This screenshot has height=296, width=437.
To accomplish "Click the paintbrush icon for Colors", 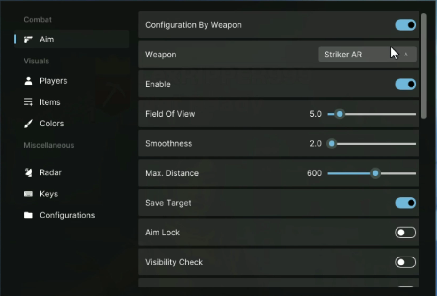I will tap(29, 124).
